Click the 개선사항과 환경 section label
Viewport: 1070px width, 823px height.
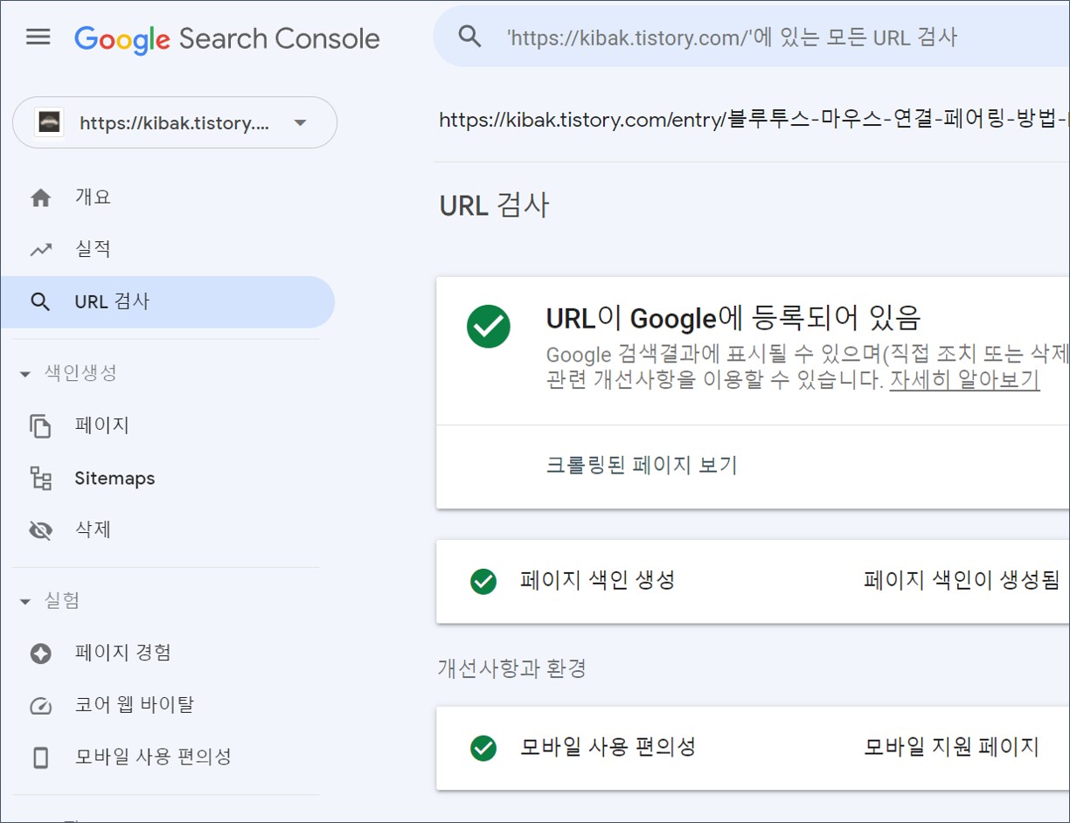point(511,668)
